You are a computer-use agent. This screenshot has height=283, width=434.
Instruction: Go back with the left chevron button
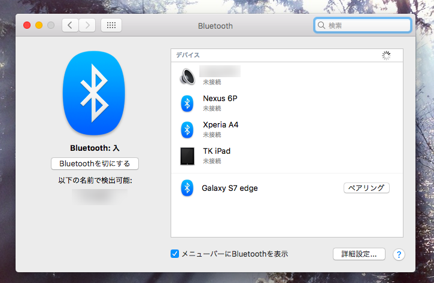(71, 26)
